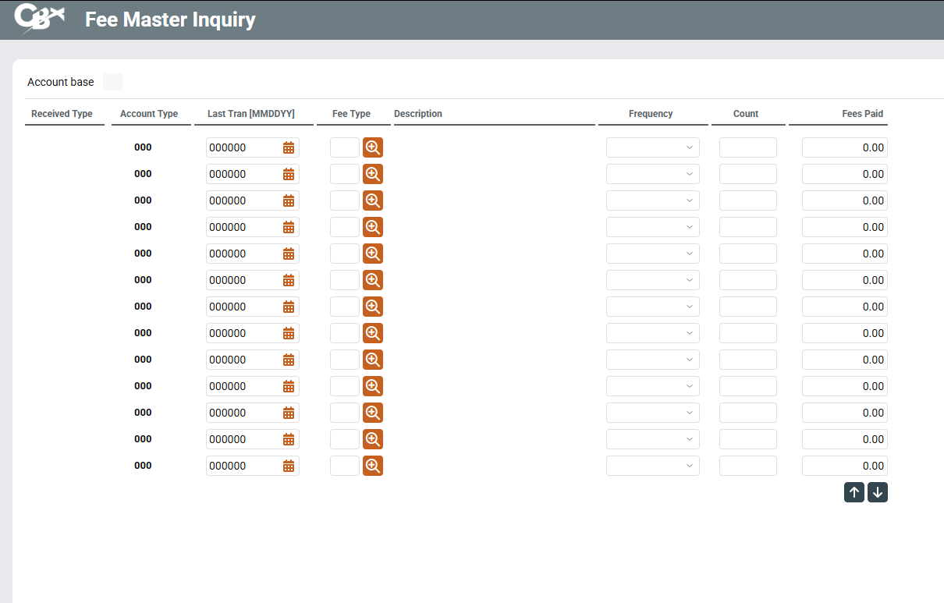Expand the Frequency dropdown in fourth row

click(x=653, y=227)
